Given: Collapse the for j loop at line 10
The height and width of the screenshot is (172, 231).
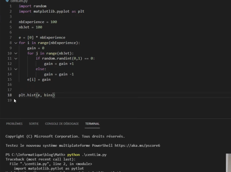Looking at the screenshot, I should coord(16,53).
